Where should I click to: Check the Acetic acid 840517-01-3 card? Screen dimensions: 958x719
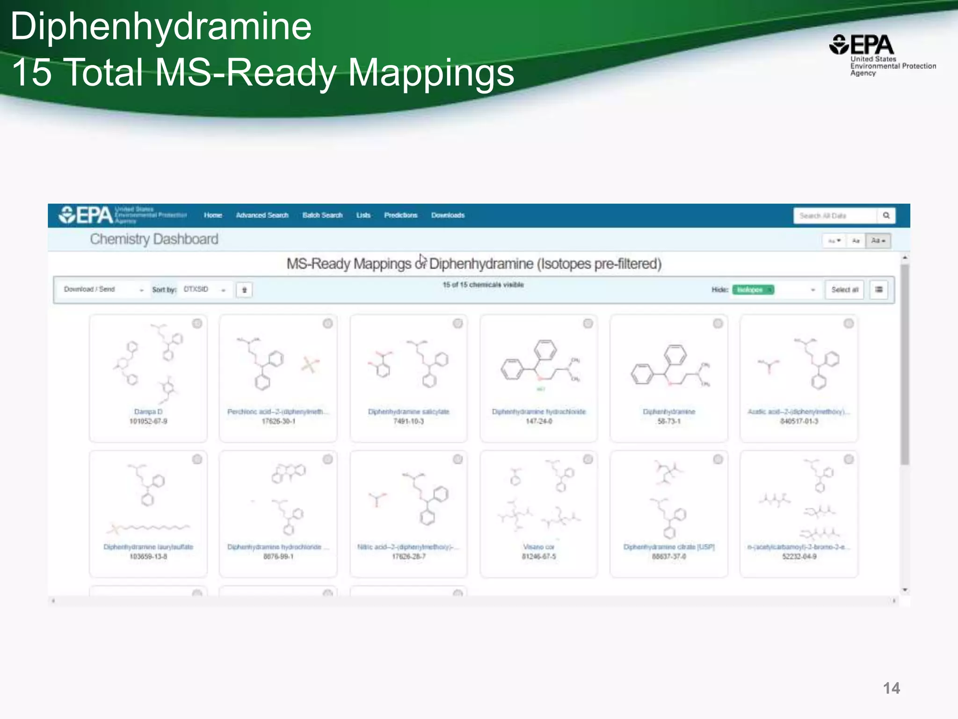[849, 323]
